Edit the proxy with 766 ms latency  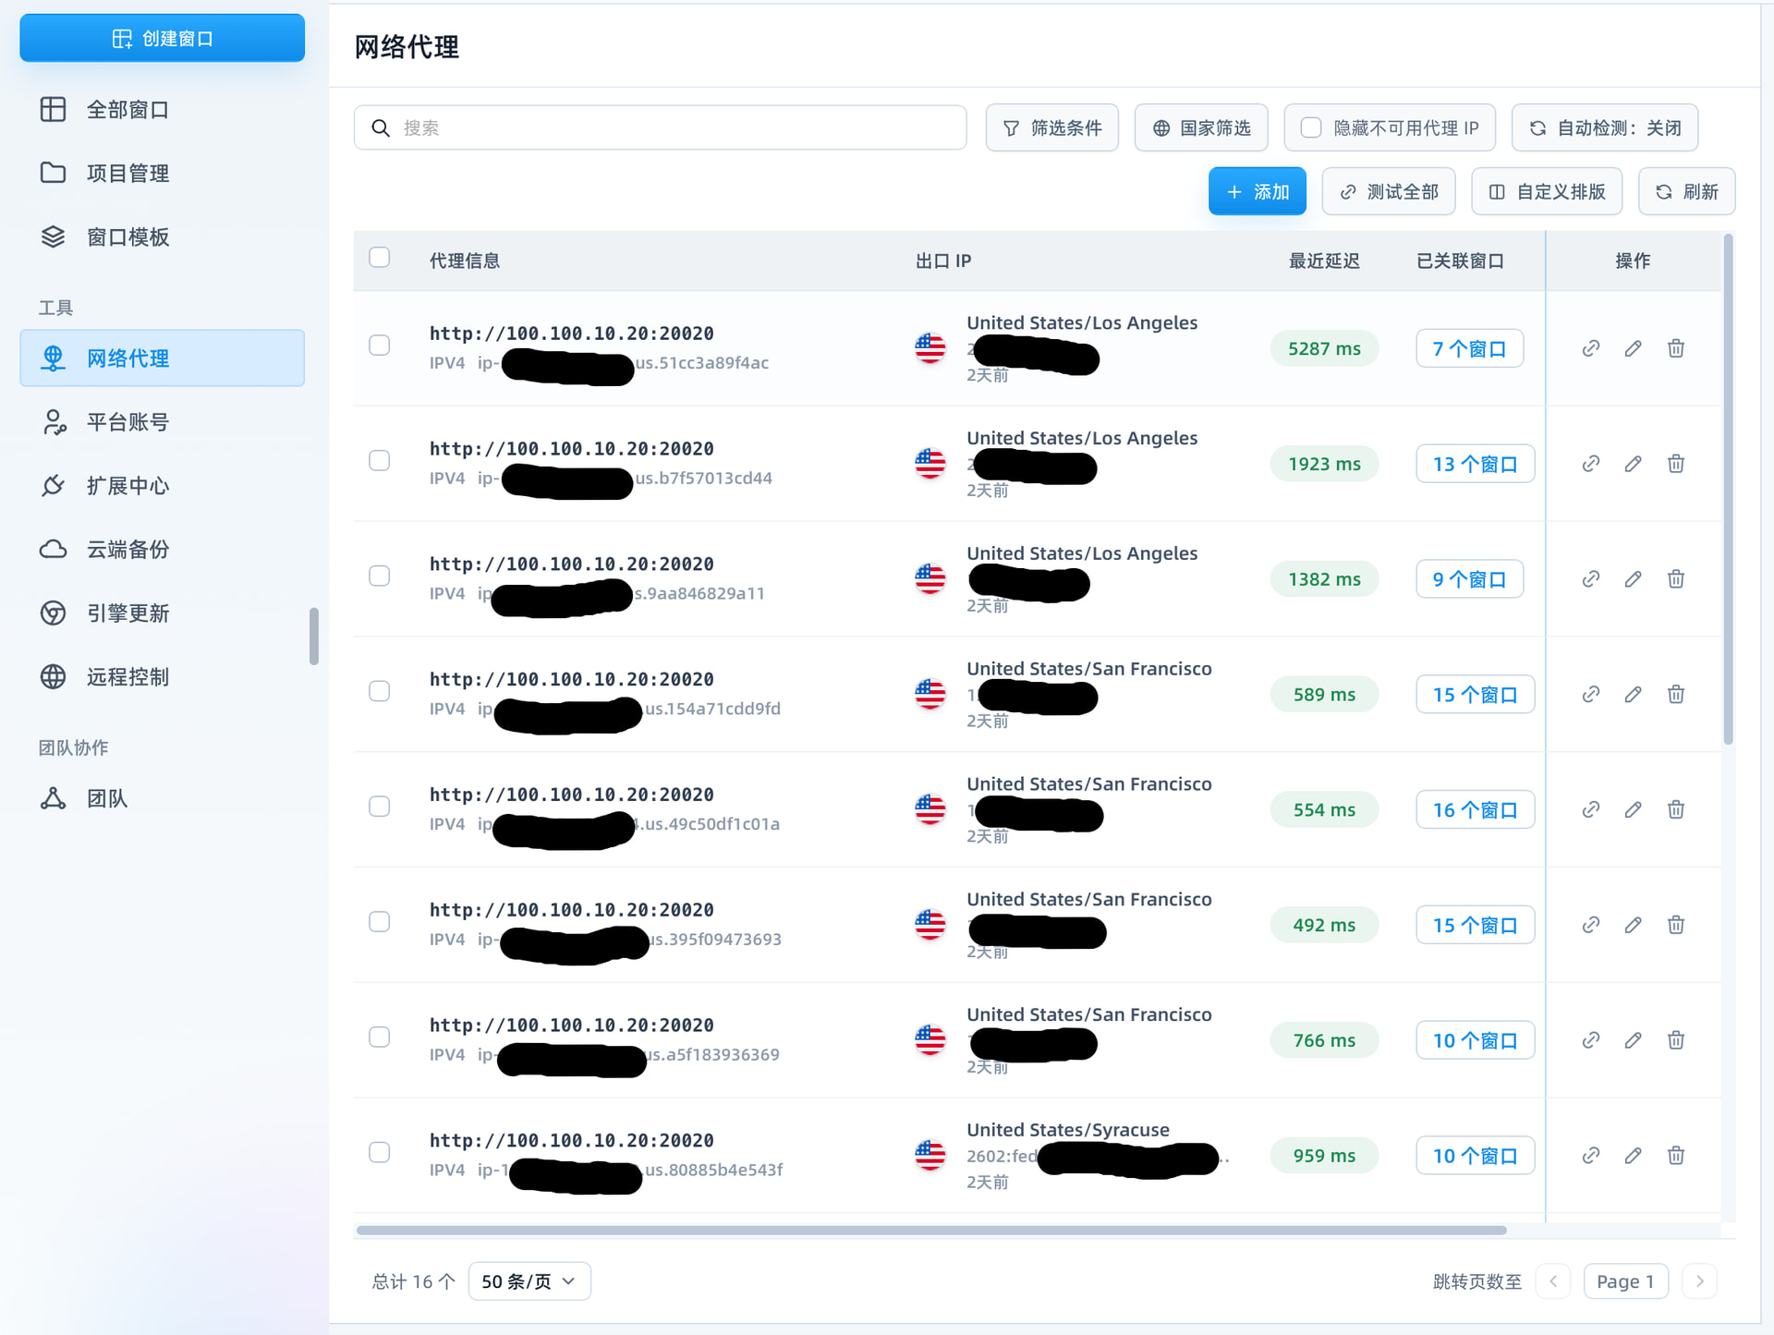1633,1040
